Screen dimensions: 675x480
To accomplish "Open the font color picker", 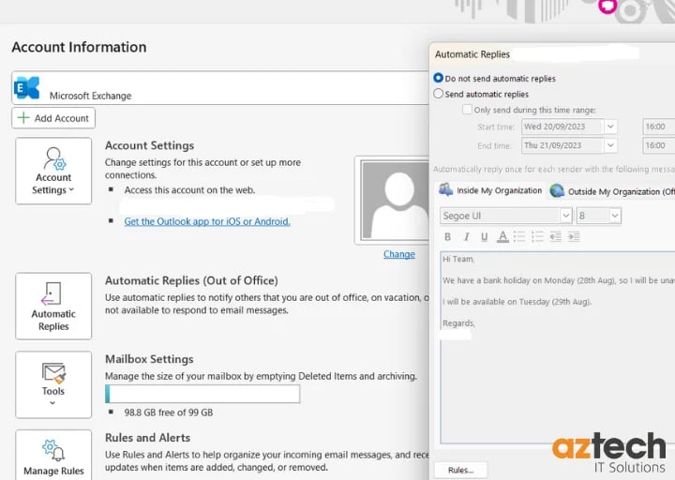I will coord(502,237).
